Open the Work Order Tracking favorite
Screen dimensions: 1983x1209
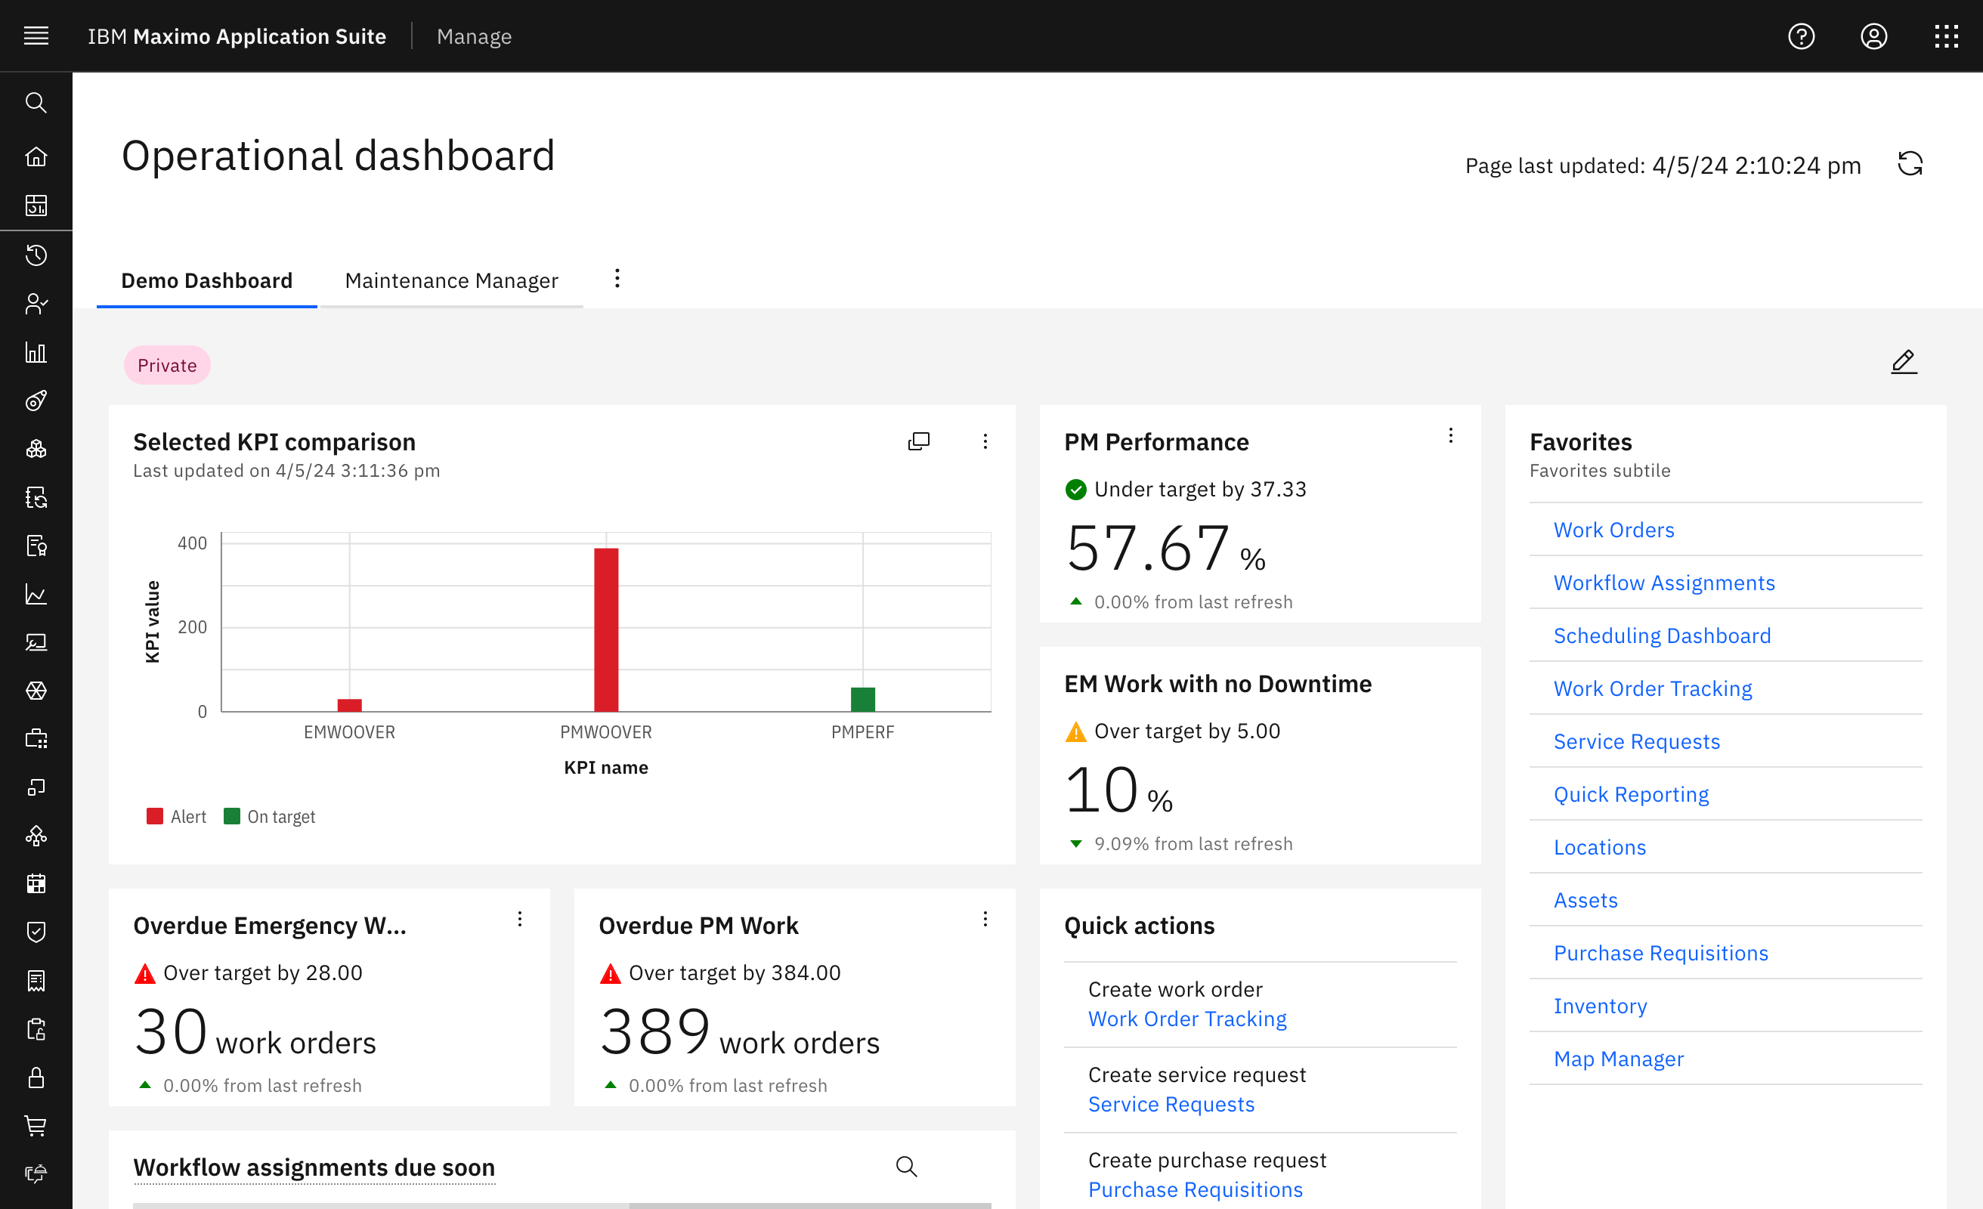coord(1652,688)
